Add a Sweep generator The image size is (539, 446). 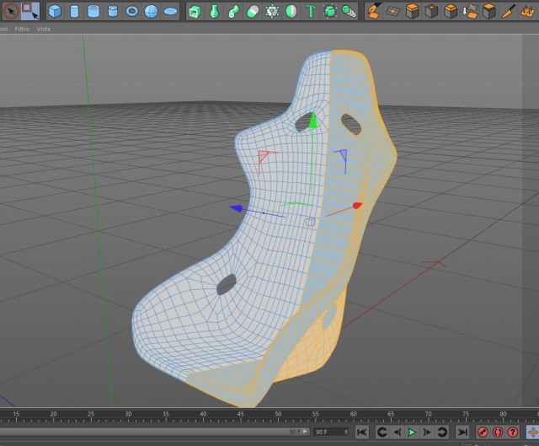(x=234, y=11)
